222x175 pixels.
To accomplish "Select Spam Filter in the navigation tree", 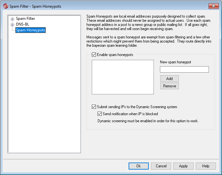I will [25, 19].
